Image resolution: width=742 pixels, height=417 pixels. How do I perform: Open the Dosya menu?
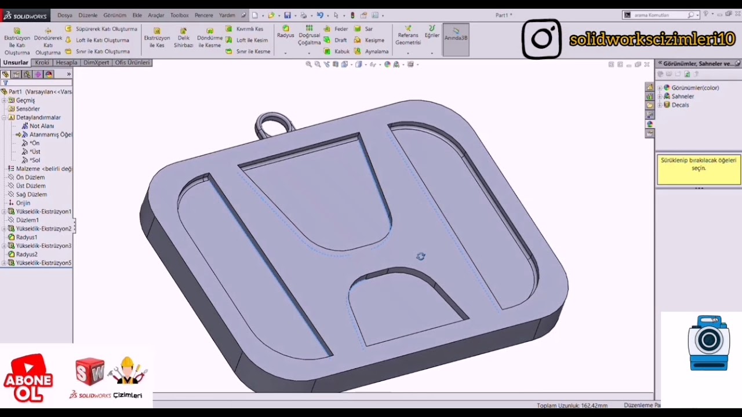tap(64, 15)
